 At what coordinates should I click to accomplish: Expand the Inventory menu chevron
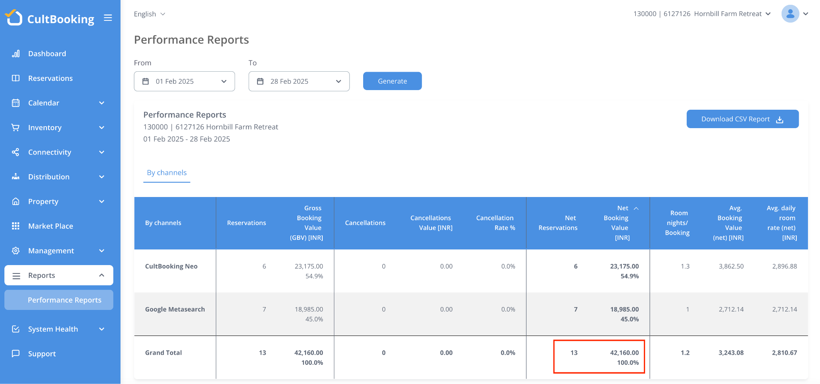coord(102,128)
